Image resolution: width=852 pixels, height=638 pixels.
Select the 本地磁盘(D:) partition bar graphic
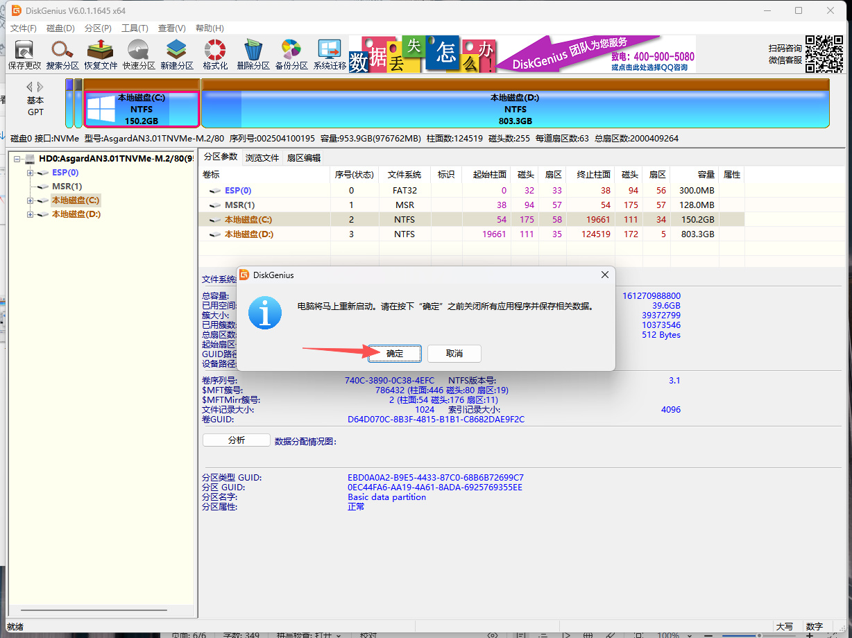(x=515, y=103)
